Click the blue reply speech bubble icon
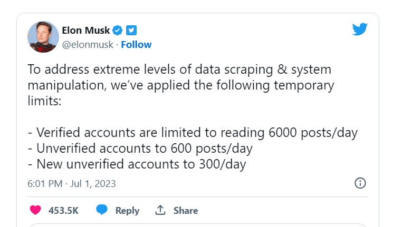This screenshot has height=227, width=402. pyautogui.click(x=102, y=210)
